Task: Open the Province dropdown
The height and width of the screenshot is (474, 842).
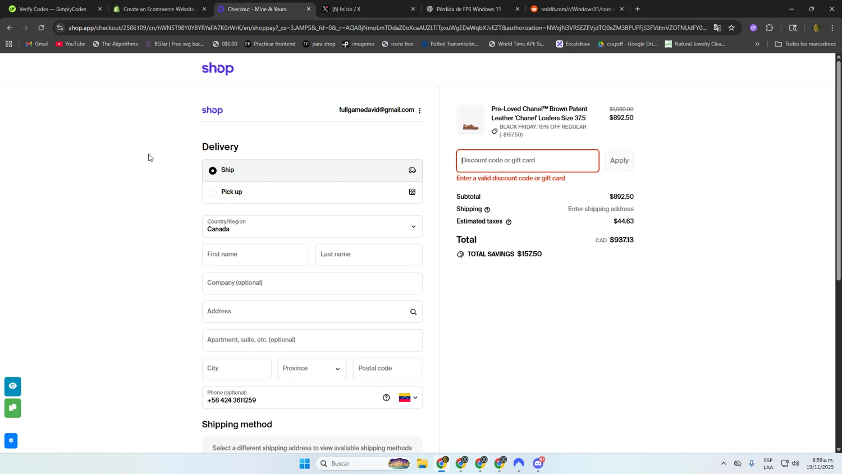Action: point(312,368)
